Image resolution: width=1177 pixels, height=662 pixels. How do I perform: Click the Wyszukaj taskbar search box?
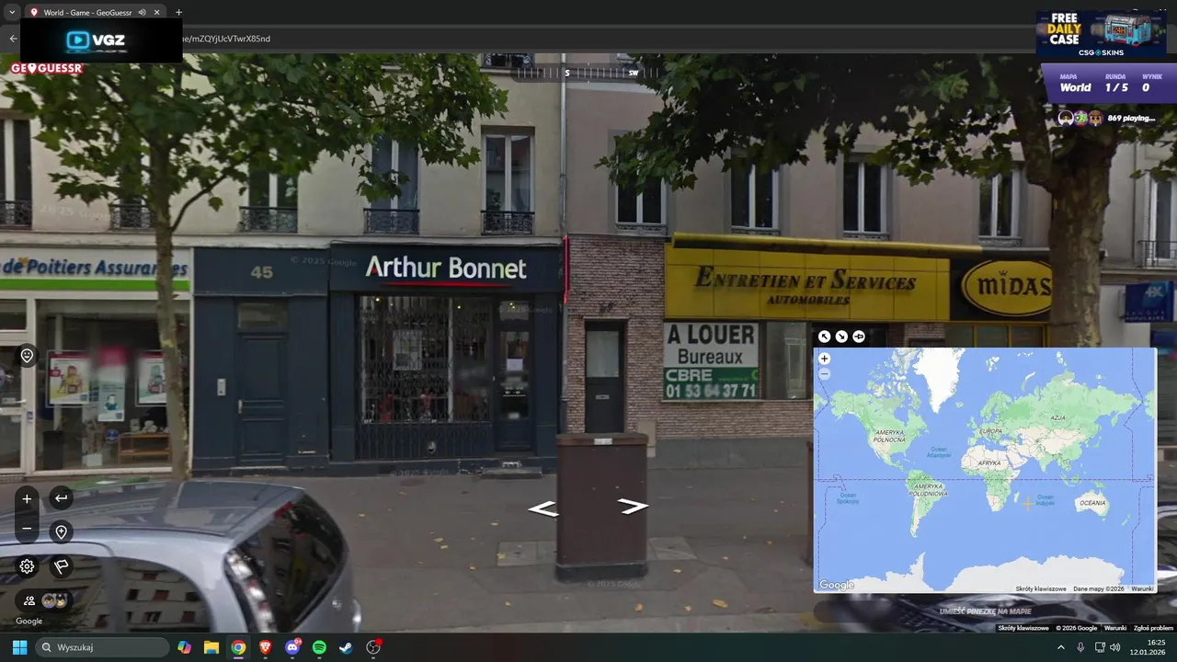pyautogui.click(x=102, y=647)
